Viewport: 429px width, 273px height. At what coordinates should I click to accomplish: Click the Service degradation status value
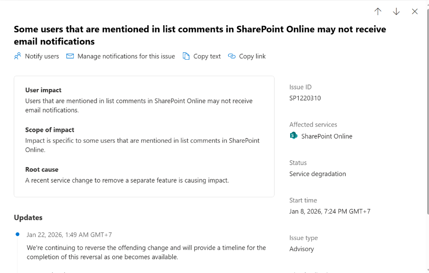point(318,174)
